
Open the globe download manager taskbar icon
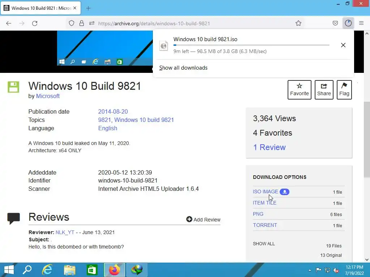[137, 270]
